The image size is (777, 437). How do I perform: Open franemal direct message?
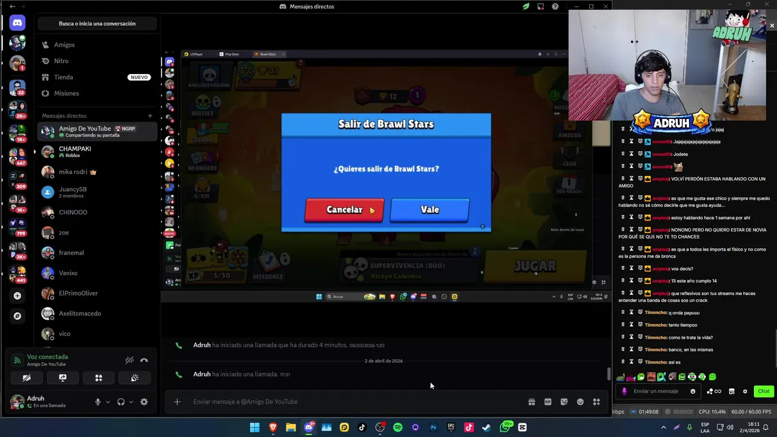tap(97, 252)
